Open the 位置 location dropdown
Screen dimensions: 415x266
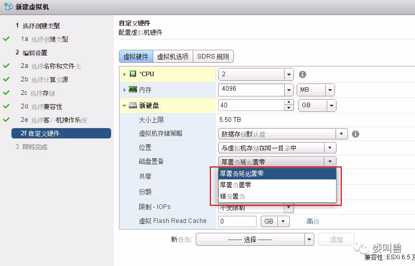pos(330,148)
